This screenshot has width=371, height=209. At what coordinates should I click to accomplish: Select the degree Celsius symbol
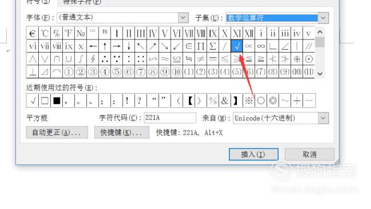pos(45,33)
